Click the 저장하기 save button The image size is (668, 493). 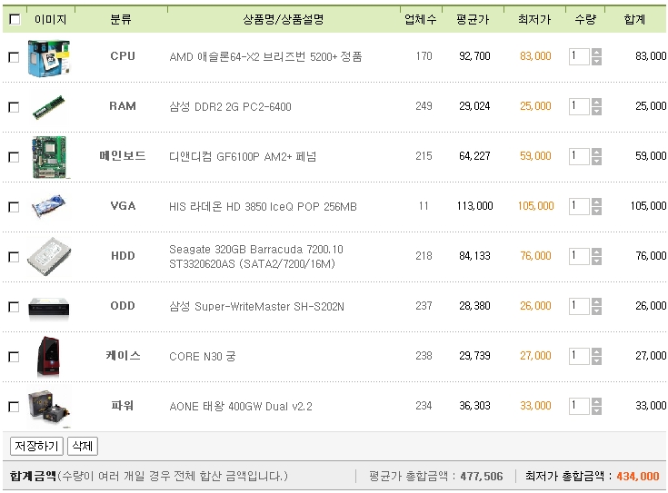[x=36, y=446]
